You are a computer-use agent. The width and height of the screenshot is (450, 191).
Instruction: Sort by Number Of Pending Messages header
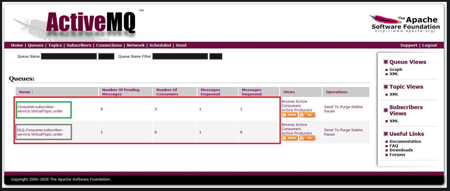121,92
